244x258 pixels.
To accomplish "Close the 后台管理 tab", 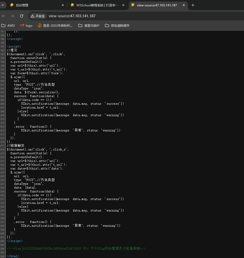I will (x=63, y=5).
